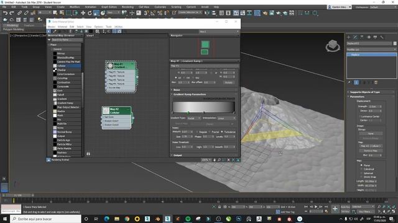Click the Windows search box
The width and height of the screenshot is (398, 223).
(45, 219)
